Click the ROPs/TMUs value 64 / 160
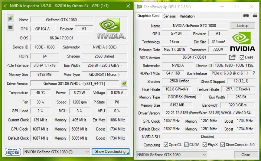 [x=173, y=73]
